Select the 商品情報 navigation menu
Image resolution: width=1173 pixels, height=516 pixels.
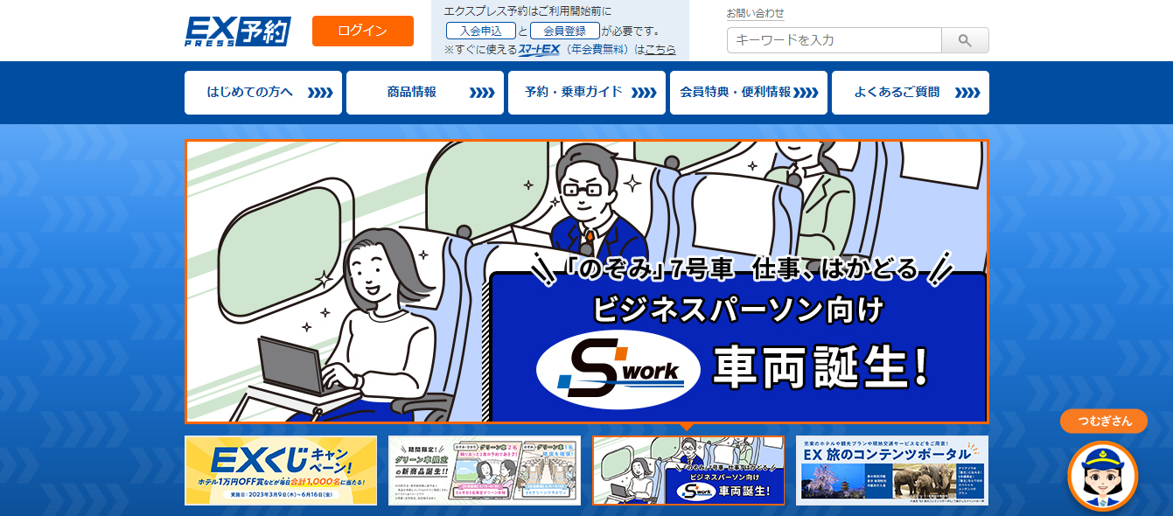424,92
